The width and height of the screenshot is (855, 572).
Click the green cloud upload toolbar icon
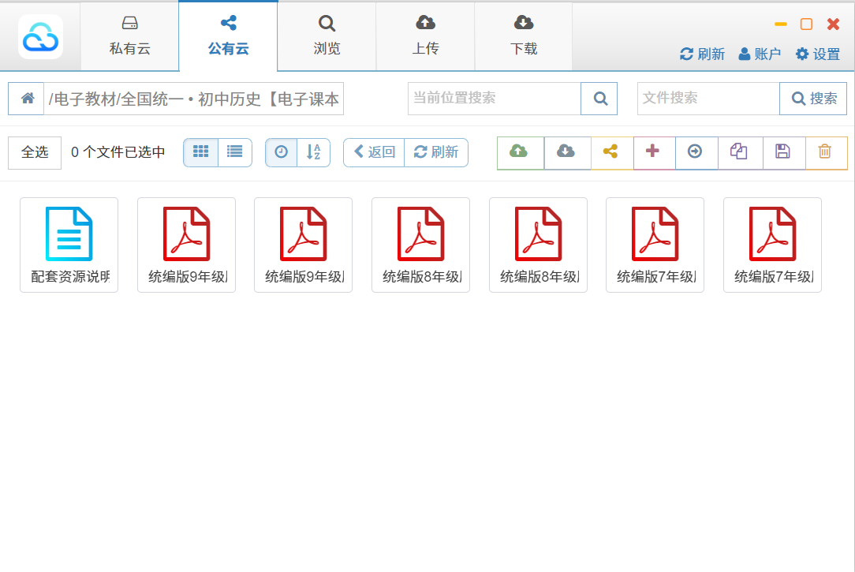click(520, 152)
